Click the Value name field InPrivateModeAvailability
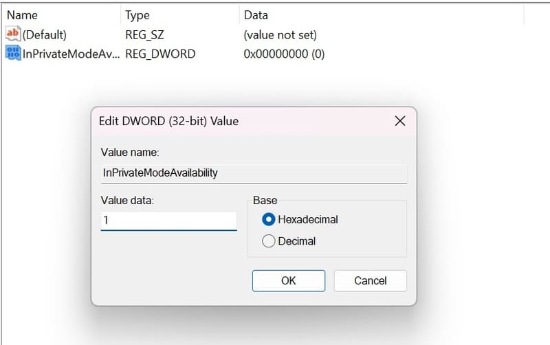 (x=254, y=173)
